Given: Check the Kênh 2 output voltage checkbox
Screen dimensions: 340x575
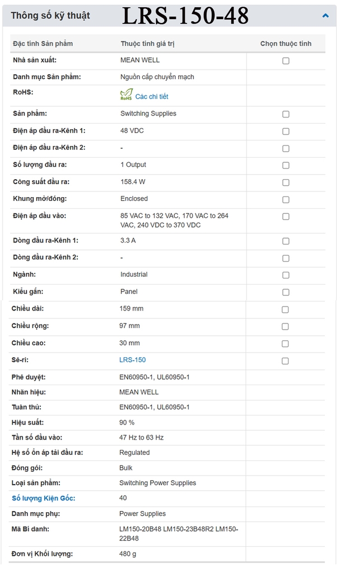Looking at the screenshot, I should pos(286,148).
